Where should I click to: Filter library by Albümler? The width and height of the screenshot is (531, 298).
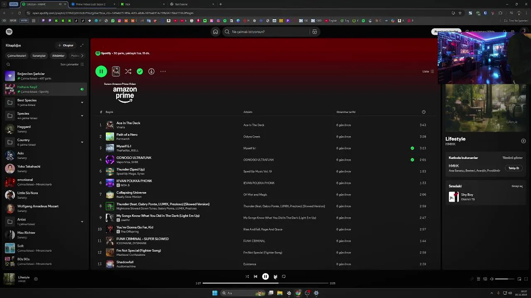click(x=58, y=55)
